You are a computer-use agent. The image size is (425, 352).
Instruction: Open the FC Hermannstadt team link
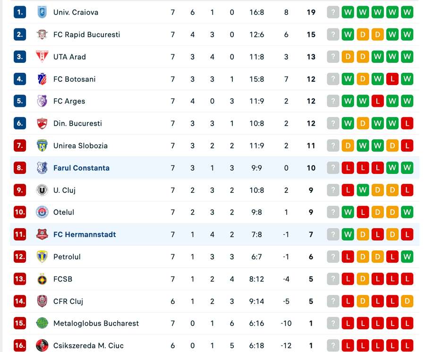click(x=85, y=234)
